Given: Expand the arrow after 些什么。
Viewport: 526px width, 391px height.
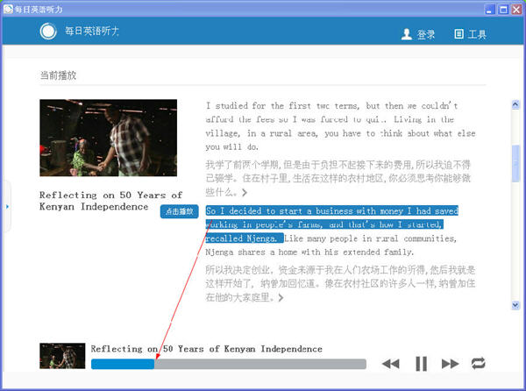Looking at the screenshot, I should pyautogui.click(x=245, y=193).
